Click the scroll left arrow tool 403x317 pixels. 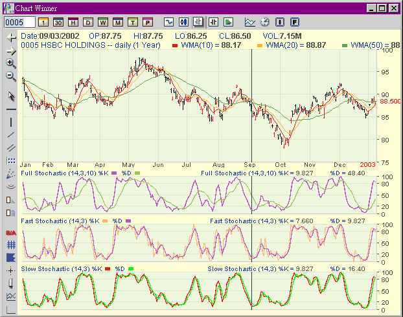click(11, 38)
